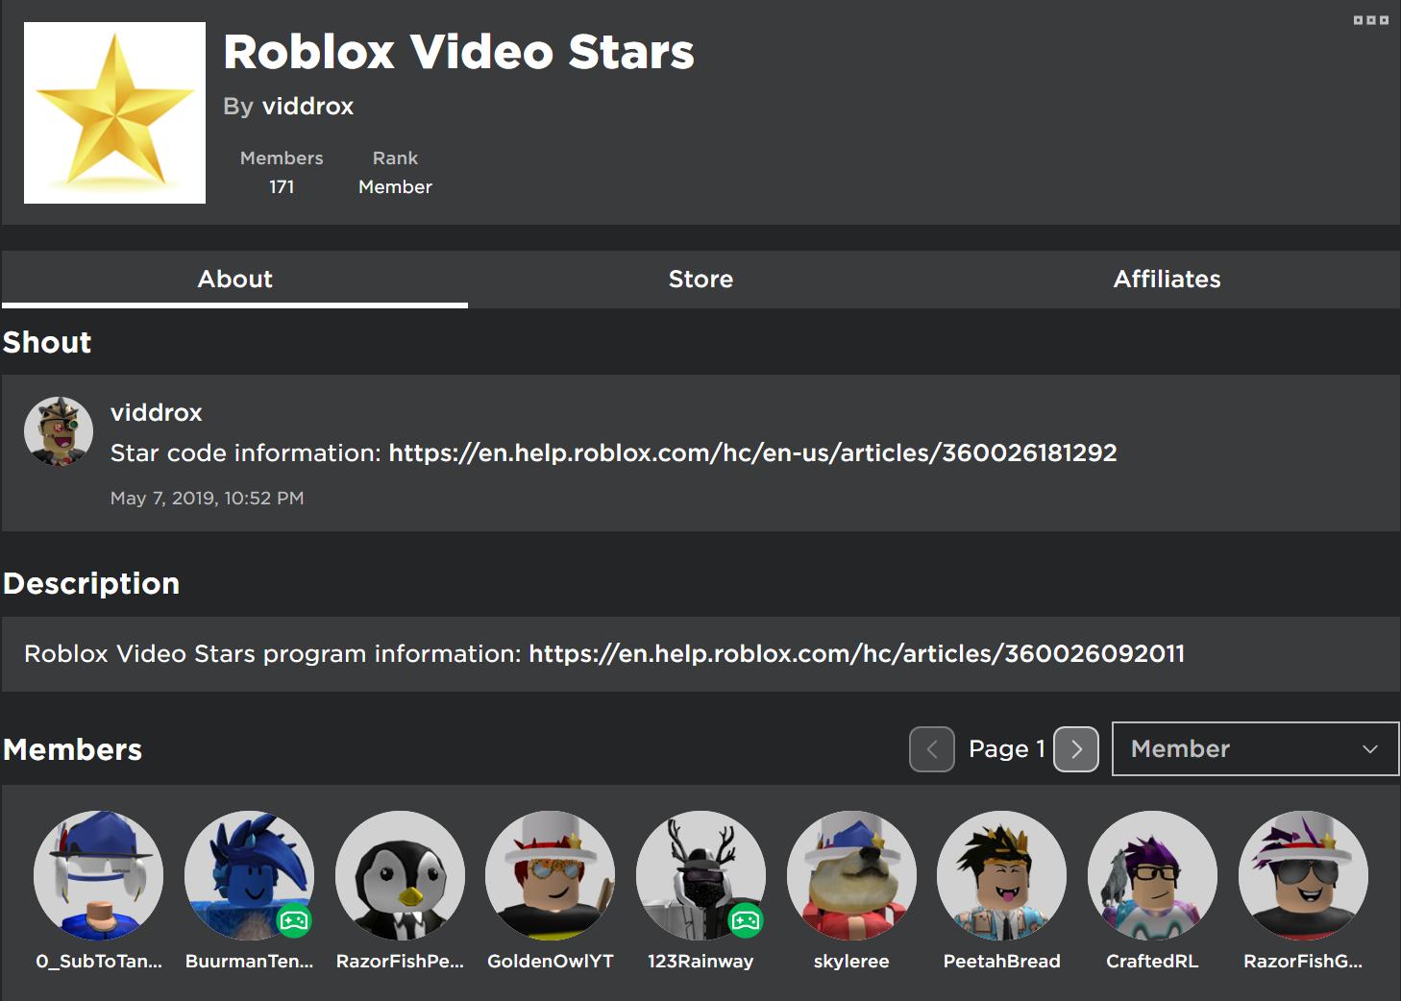Open viddrox username in the shout

[156, 412]
